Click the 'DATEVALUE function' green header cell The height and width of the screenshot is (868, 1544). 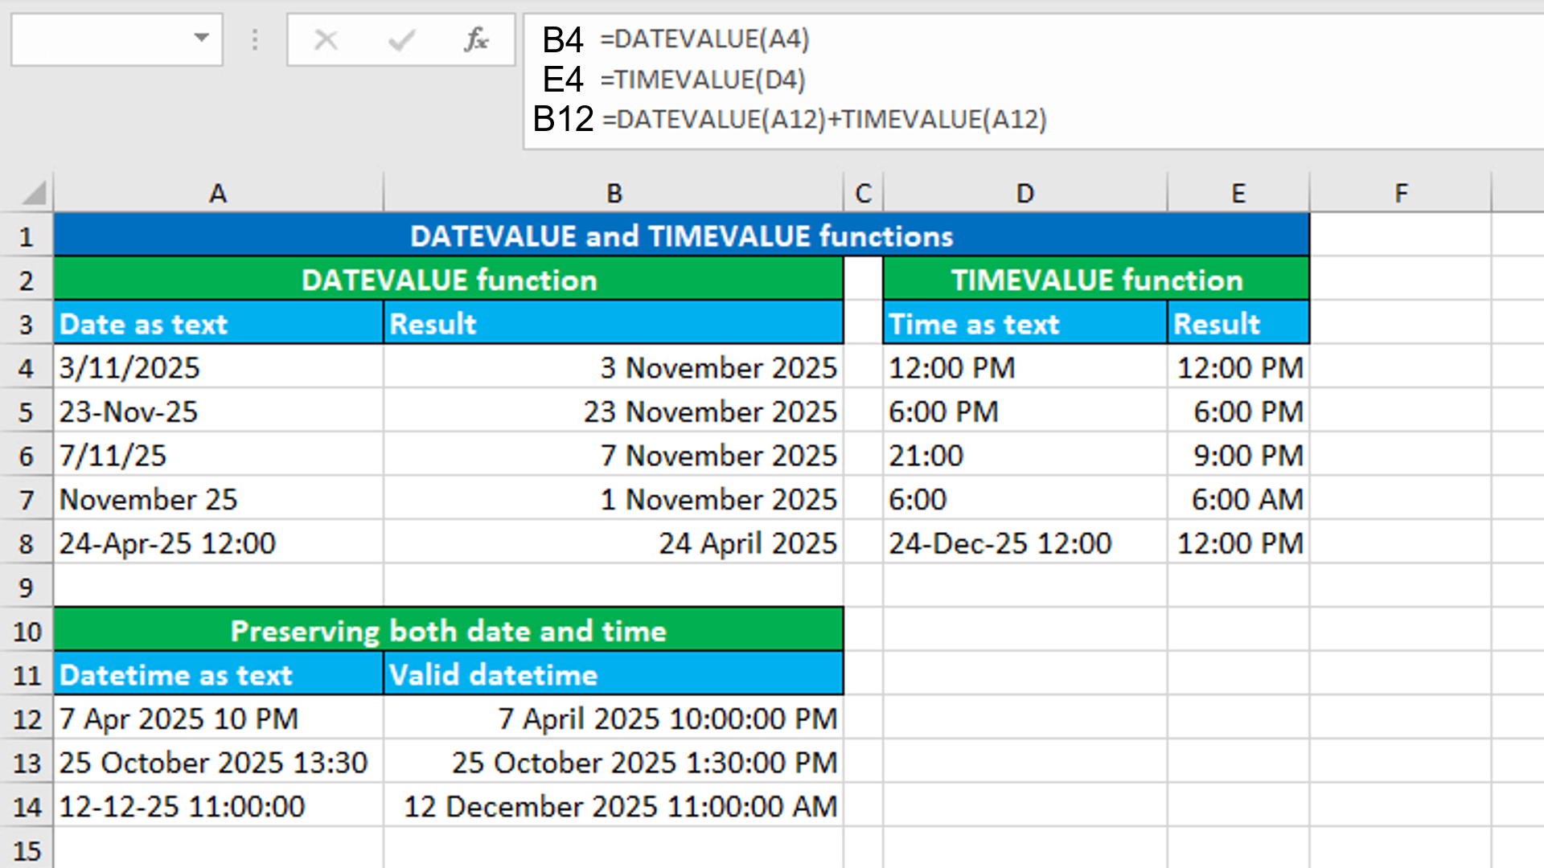[x=449, y=280]
